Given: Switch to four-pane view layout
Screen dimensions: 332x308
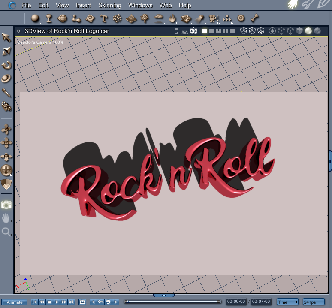Looking at the screenshot, I should [x=226, y=31].
